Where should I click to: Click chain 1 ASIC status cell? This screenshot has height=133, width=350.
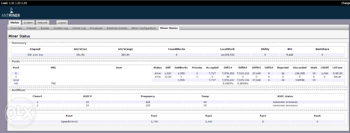[x=285, y=102]
